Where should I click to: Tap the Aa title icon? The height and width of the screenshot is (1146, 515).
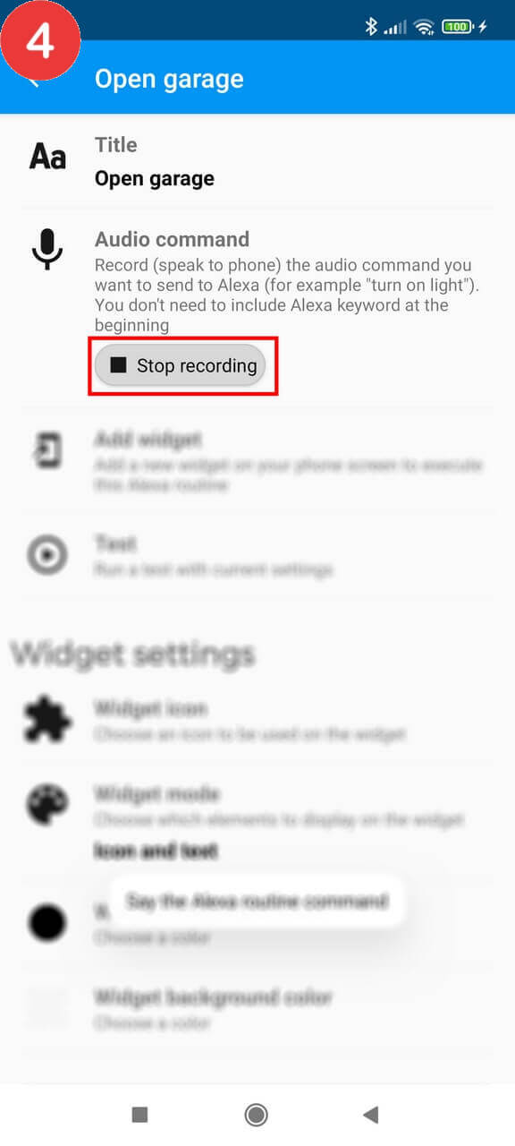click(47, 158)
